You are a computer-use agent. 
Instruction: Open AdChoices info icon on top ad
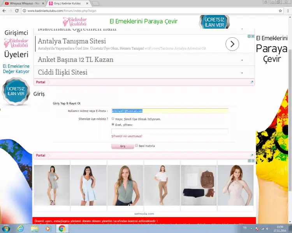[x=249, y=36]
